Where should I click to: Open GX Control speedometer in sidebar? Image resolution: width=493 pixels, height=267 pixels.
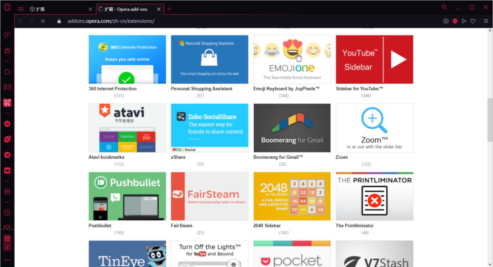(7, 35)
